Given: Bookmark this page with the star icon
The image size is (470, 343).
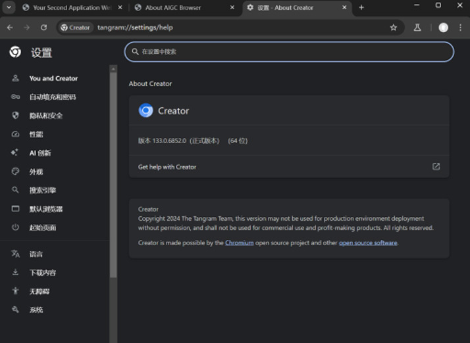Looking at the screenshot, I should pyautogui.click(x=393, y=28).
